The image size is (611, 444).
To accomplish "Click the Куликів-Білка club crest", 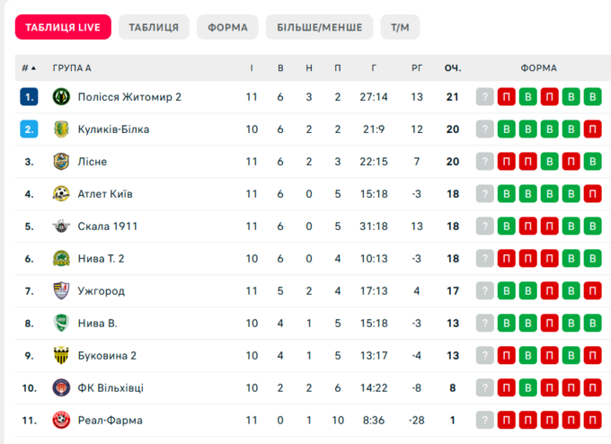I will [61, 129].
